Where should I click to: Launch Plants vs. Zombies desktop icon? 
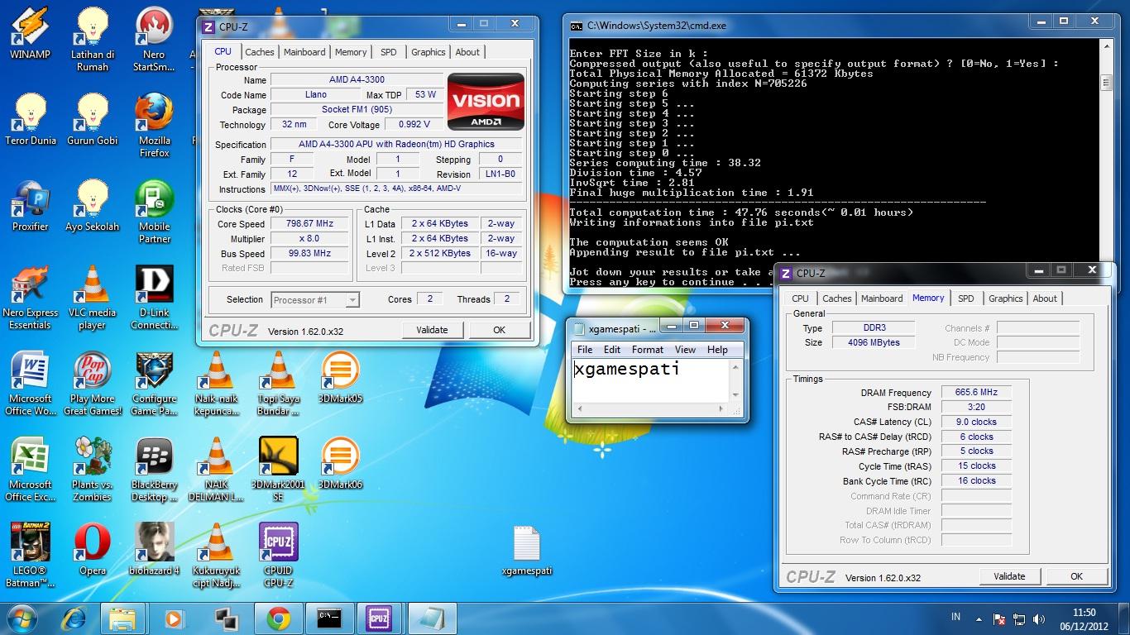coord(93,469)
